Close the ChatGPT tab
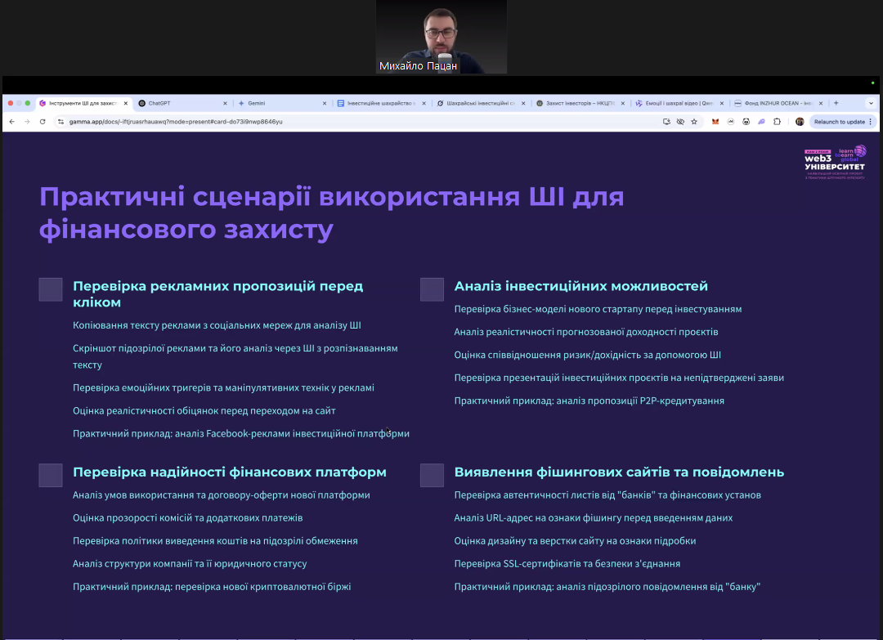883x640 pixels. (225, 104)
